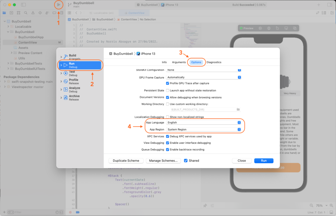Select the Analyze Debug scheme action
The image size is (336, 216).
[80, 90]
